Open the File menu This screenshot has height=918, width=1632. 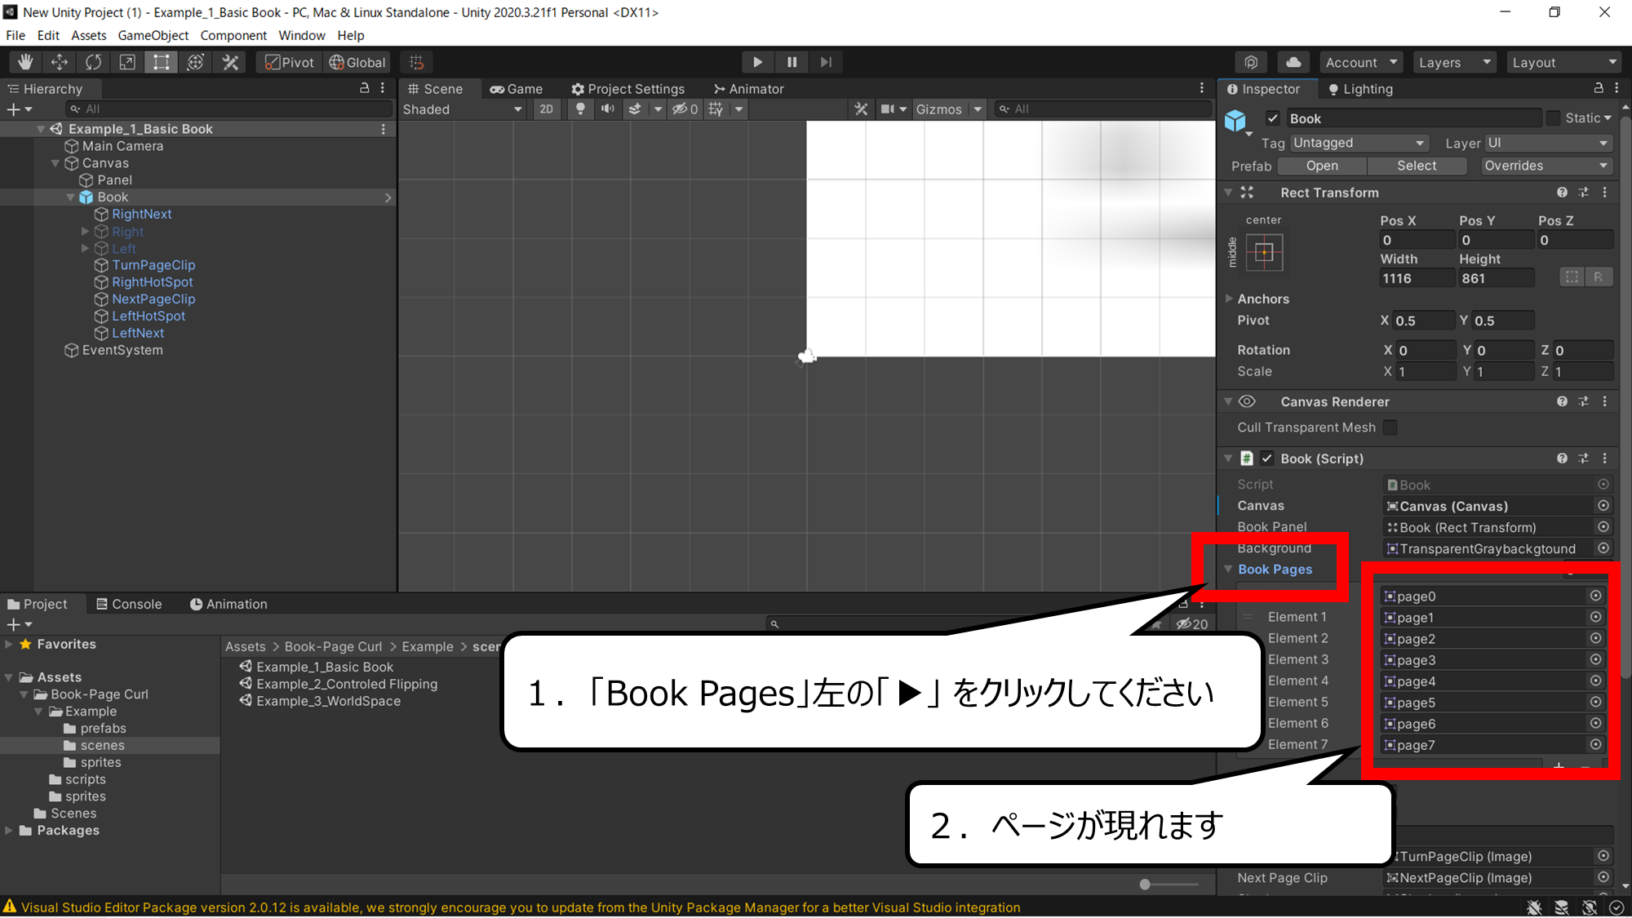click(x=16, y=35)
